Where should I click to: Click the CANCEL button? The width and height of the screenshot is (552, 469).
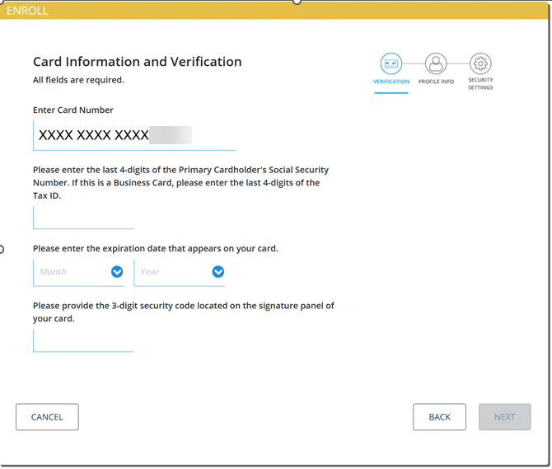coord(47,417)
